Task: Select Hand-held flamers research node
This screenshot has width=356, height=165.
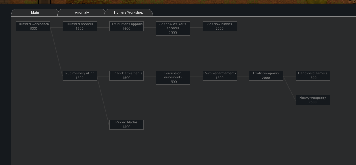Action: 313,75
